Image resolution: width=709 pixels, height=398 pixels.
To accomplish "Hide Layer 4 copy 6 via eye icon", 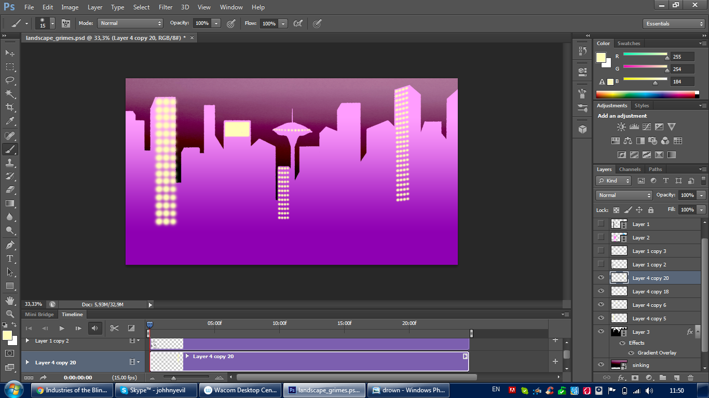I will tap(601, 305).
